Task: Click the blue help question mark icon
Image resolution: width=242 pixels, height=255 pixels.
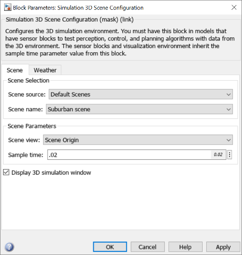Action: click(9, 247)
